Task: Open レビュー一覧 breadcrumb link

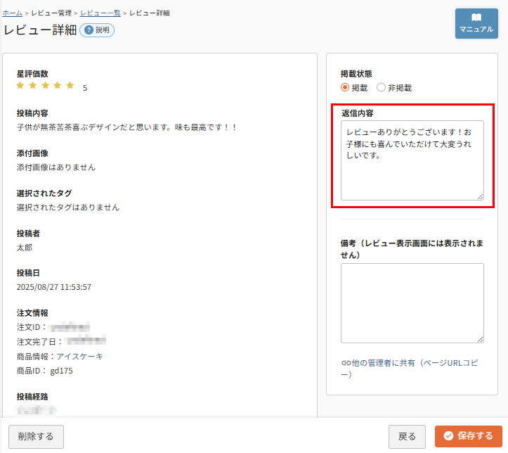Action: click(100, 13)
